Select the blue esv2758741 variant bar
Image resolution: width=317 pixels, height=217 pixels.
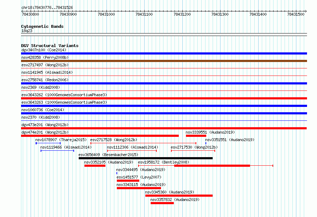click(x=164, y=83)
